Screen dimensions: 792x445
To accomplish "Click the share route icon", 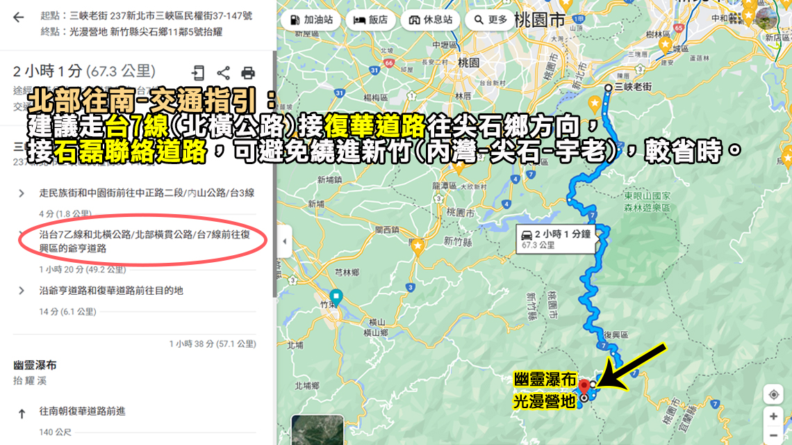I will coord(223,73).
